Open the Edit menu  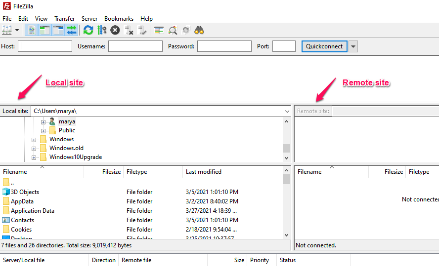(23, 19)
